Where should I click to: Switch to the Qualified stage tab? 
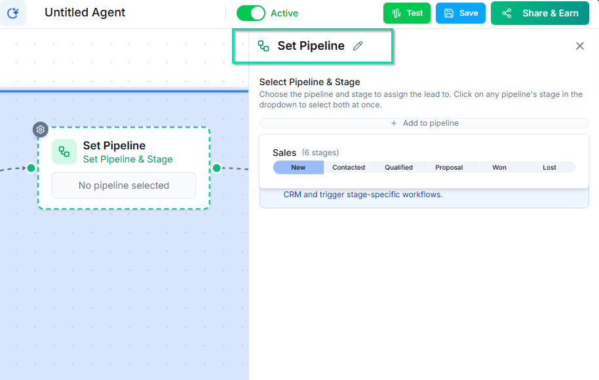pos(398,167)
